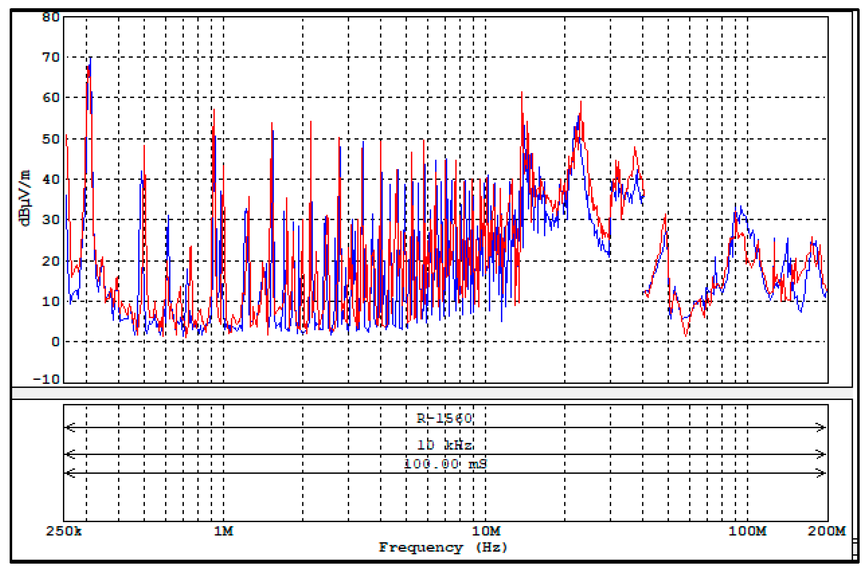Click the right arrowhead on R-1560 line
This screenshot has width=865, height=574.
click(822, 427)
